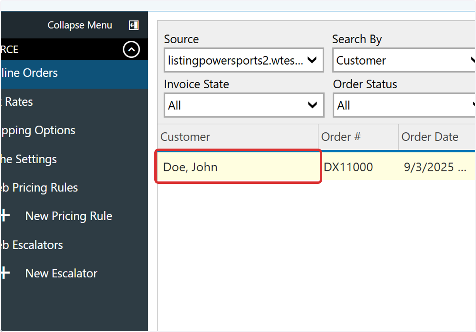Select Web Pricing Rules in the sidebar

tap(74, 187)
